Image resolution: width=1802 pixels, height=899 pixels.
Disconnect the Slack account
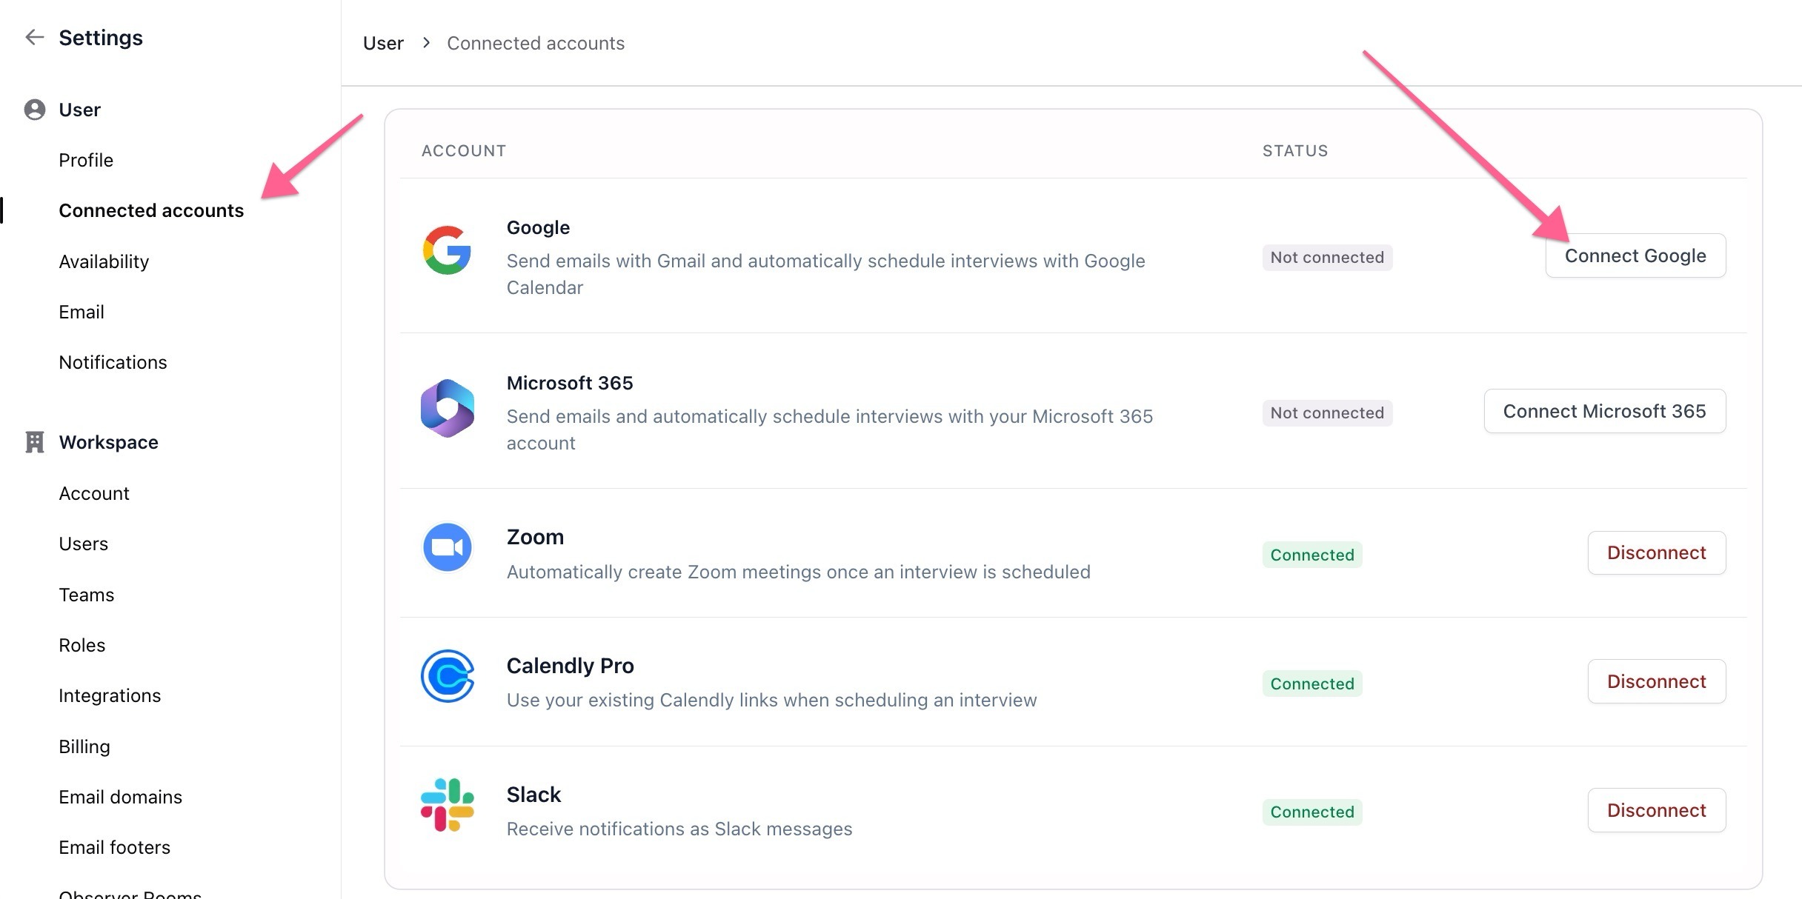click(x=1656, y=811)
